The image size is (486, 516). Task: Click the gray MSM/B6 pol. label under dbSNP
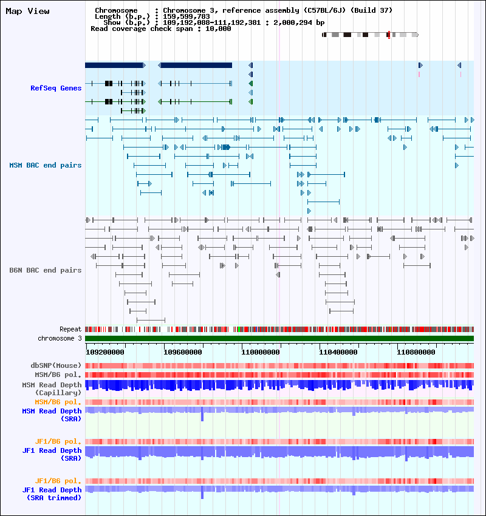coord(58,375)
